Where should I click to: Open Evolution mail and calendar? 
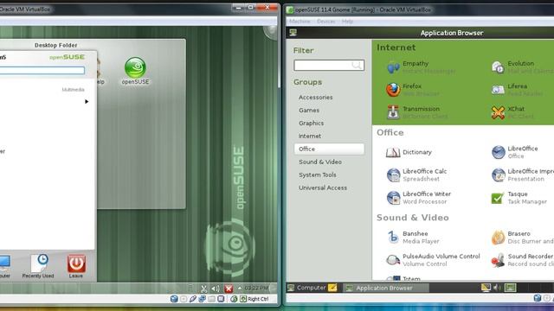(522, 67)
